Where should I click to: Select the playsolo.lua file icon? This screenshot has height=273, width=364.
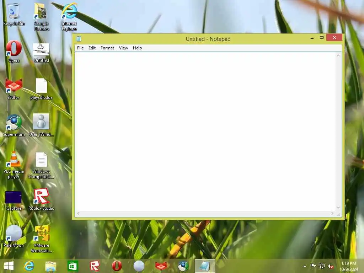(41, 89)
